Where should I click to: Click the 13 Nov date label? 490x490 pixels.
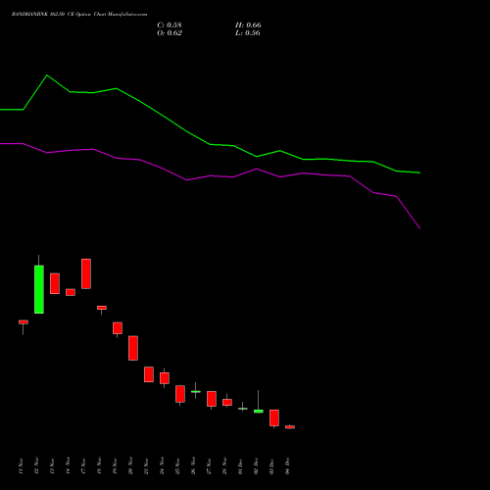[52, 465]
